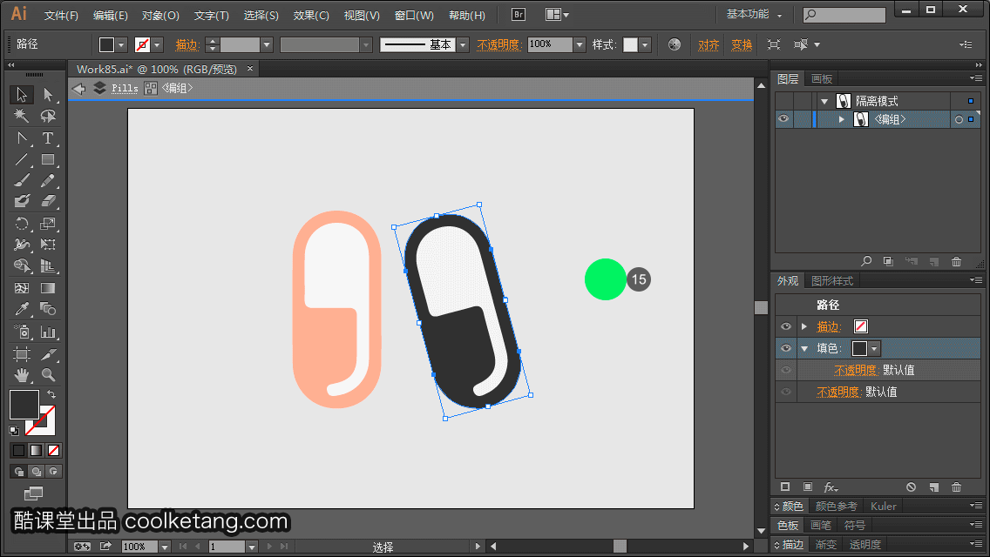Activate the Rotate tool
This screenshot has width=990, height=557.
click(x=22, y=224)
